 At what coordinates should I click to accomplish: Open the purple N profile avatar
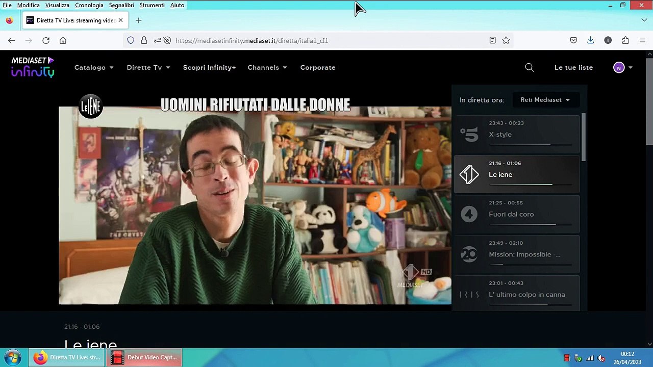619,67
